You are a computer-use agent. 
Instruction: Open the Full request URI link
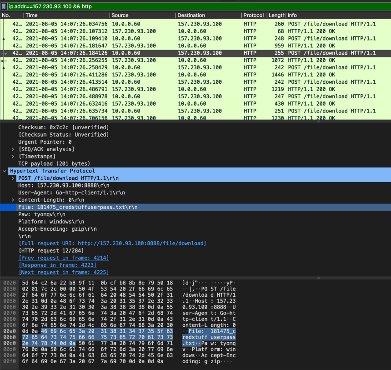112,243
